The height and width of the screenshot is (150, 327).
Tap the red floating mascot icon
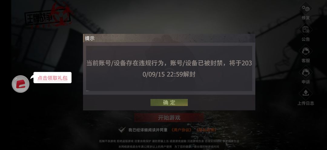click(x=21, y=84)
